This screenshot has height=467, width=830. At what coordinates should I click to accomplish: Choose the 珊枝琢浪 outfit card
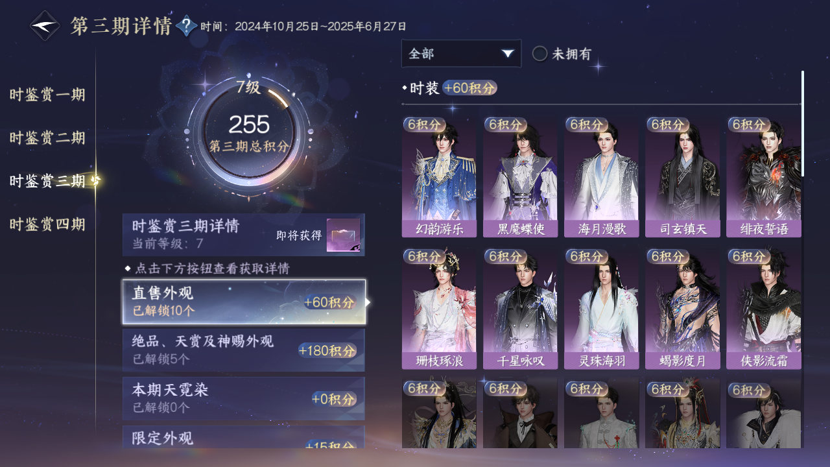439,309
